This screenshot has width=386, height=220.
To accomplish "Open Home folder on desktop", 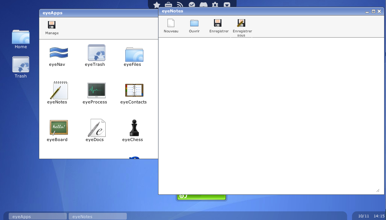I will pos(21,39).
